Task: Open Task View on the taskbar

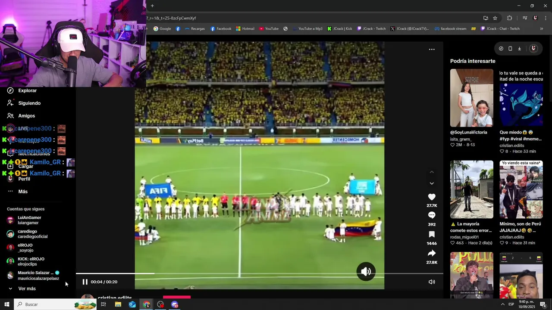Action: pos(103,304)
